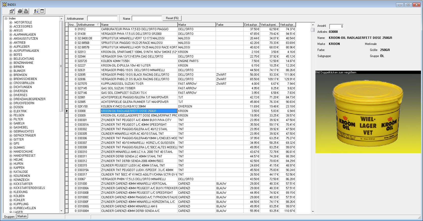Viewport: 423px width, 221px height.
Task: Expand the GPS tree node
Action: click(11, 144)
